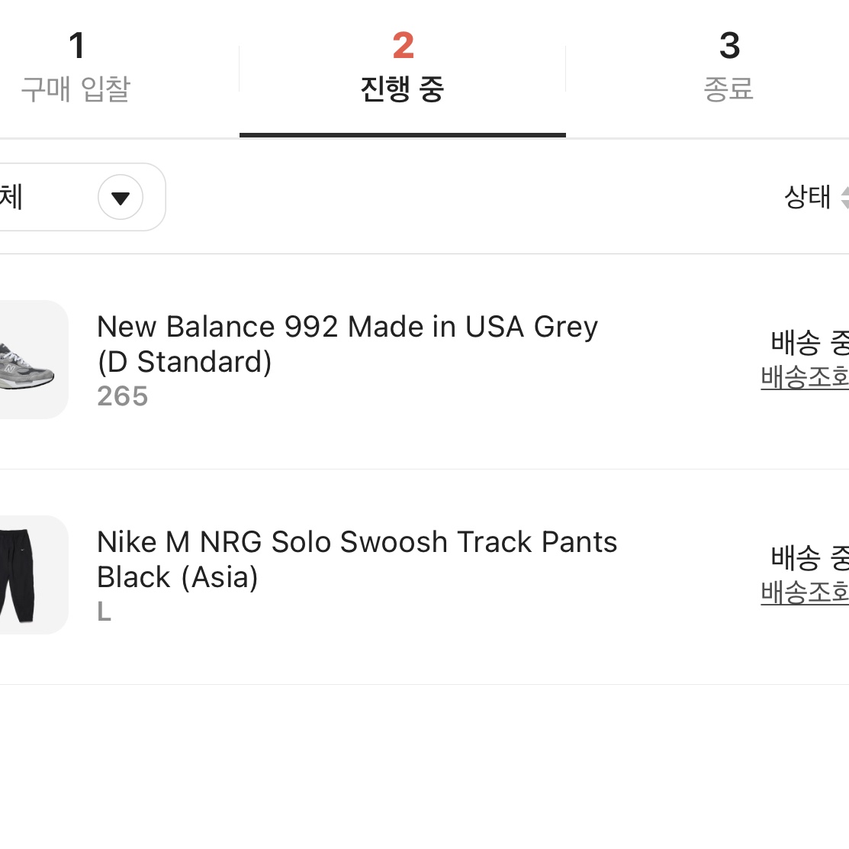Click the red count 2 above 진행 중
Screen dimensions: 849x849
point(403,46)
